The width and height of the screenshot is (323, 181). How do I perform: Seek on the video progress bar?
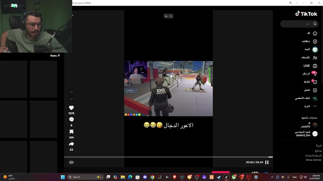pyautogui.click(x=168, y=157)
